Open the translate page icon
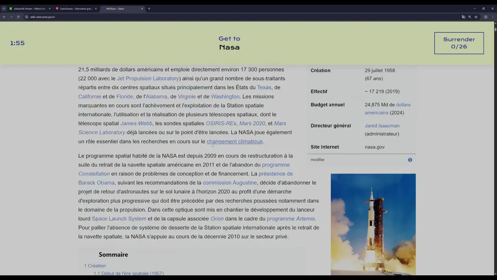497x280 pixels. tap(463, 17)
